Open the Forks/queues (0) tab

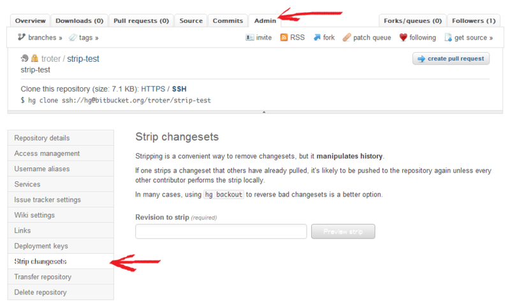tap(412, 21)
